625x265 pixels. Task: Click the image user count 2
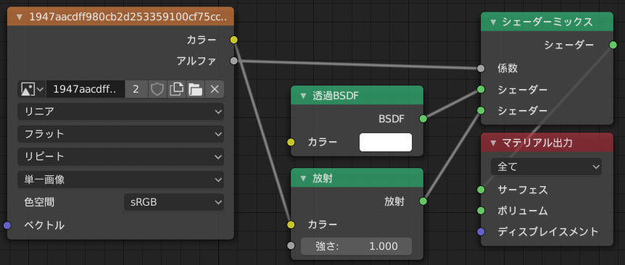click(136, 90)
